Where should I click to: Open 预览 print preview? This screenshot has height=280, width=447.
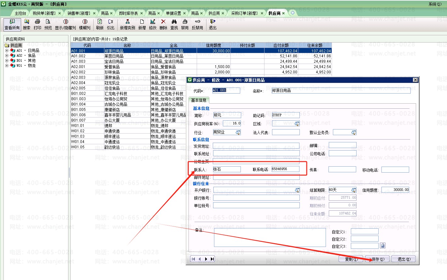coord(48,24)
